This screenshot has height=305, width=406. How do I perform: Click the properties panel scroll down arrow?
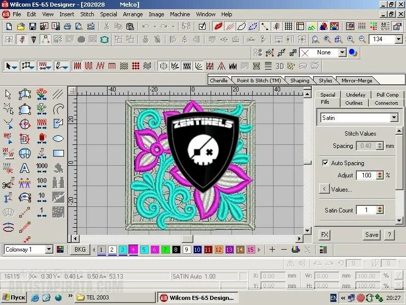(x=399, y=221)
